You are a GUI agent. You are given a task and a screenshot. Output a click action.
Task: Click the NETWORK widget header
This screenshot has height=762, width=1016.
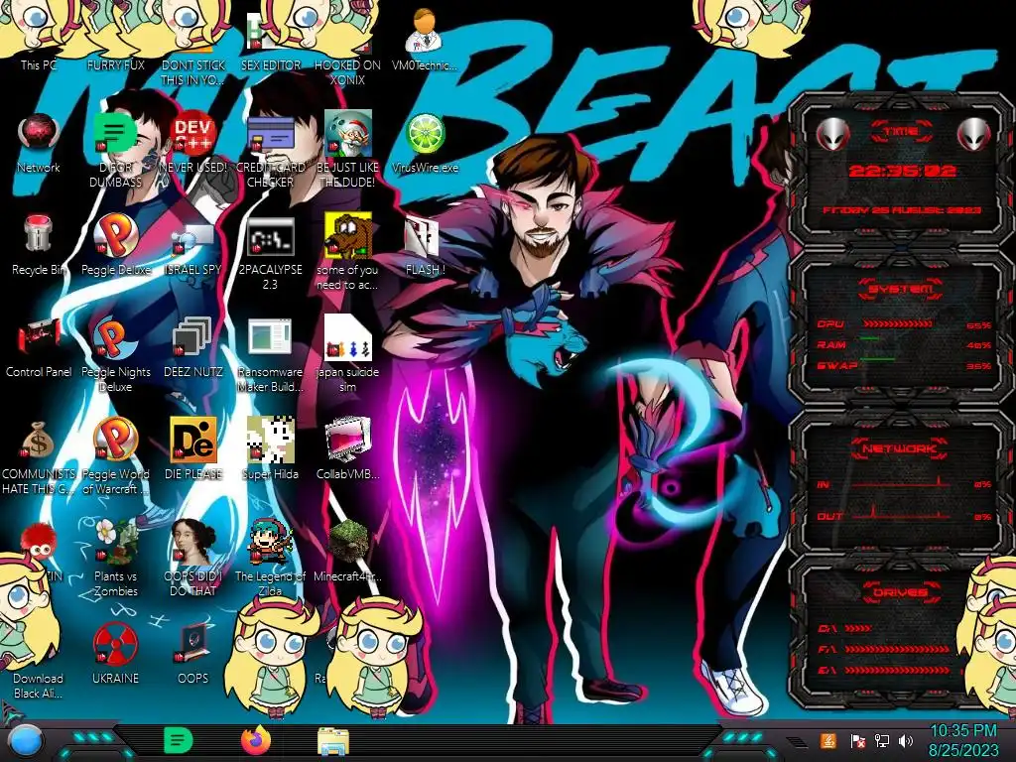901,448
